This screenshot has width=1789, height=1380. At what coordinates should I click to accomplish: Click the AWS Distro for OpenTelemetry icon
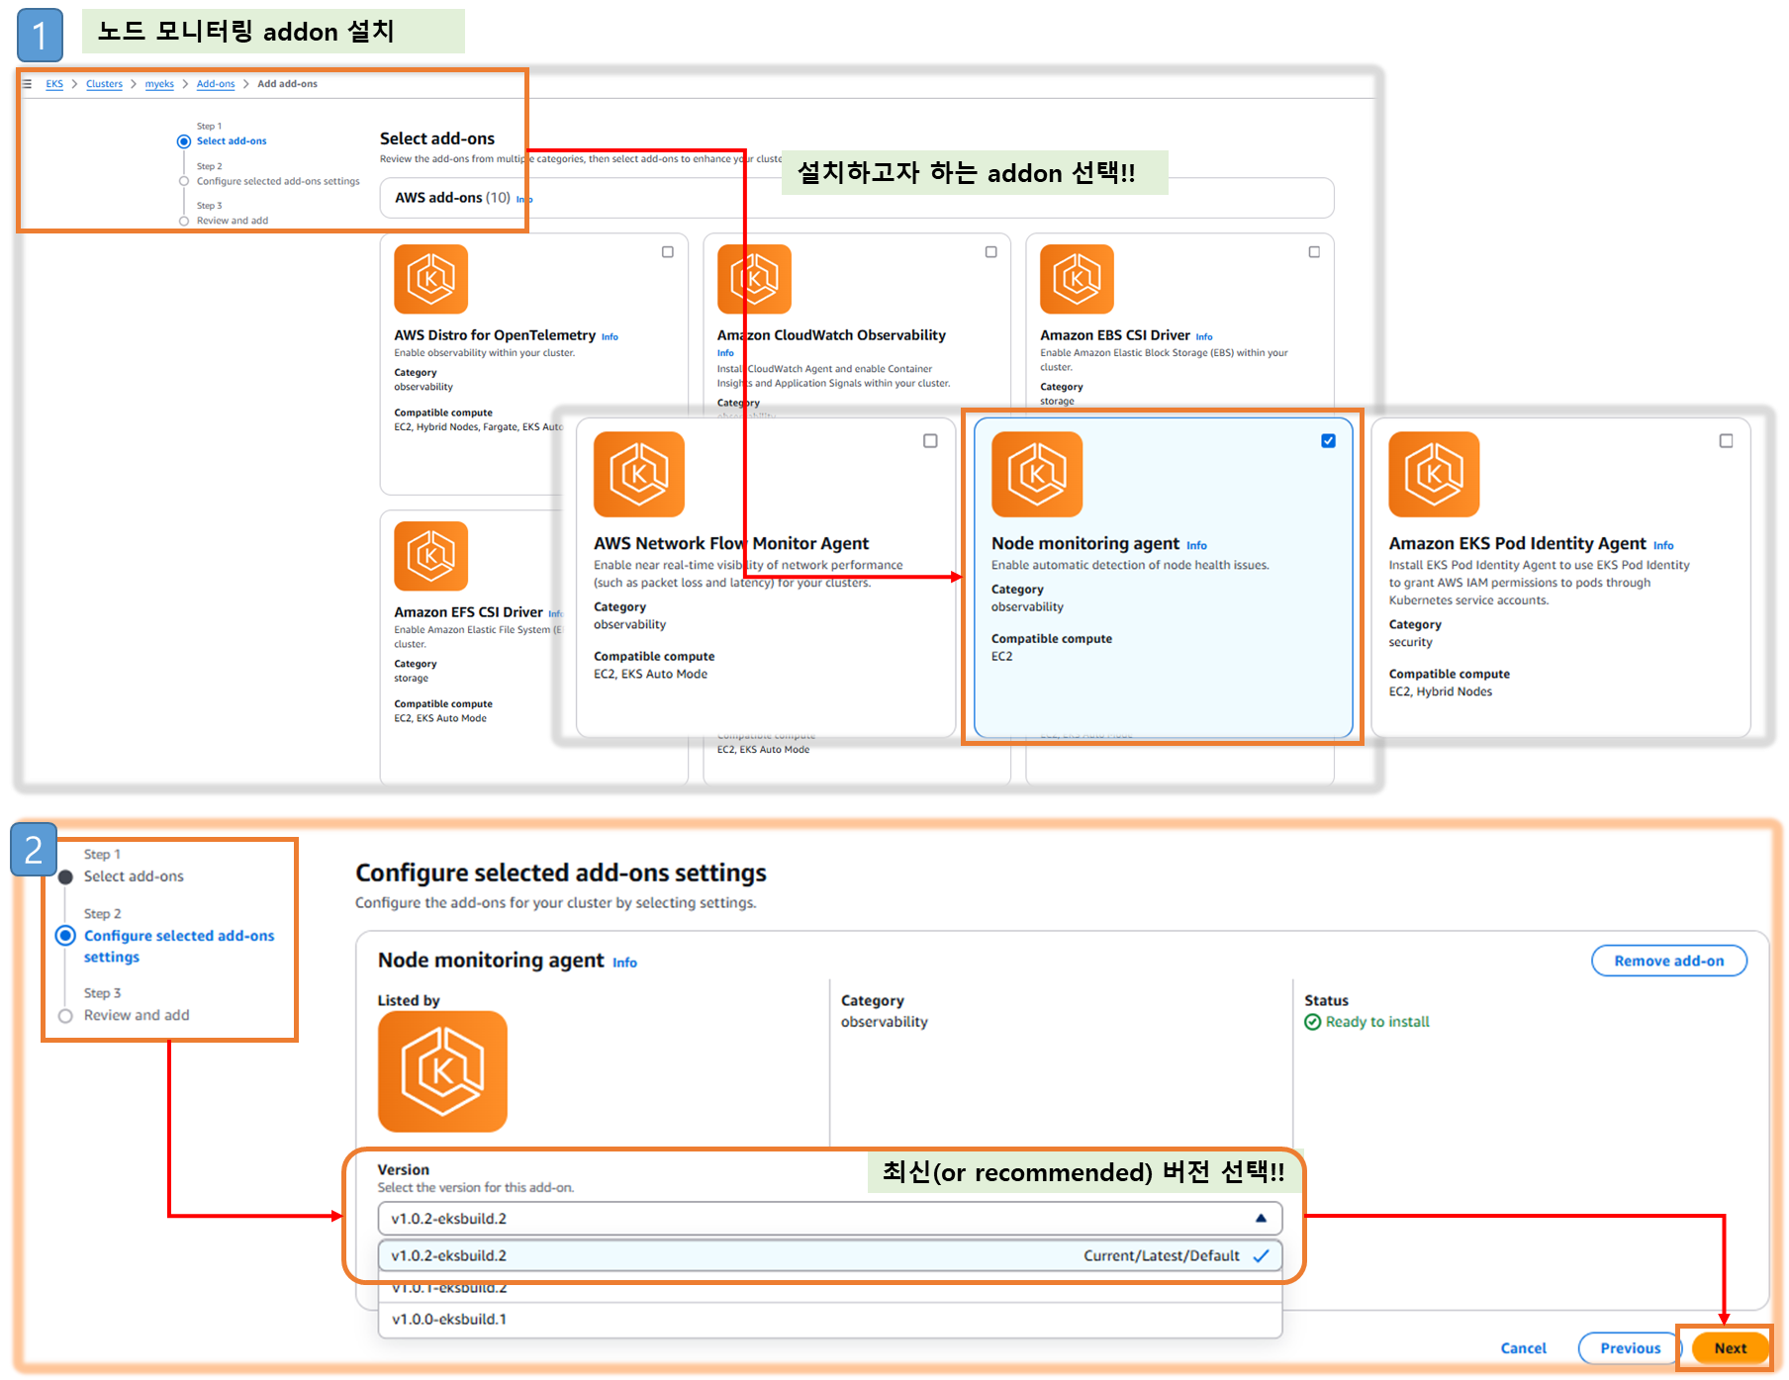(x=430, y=279)
